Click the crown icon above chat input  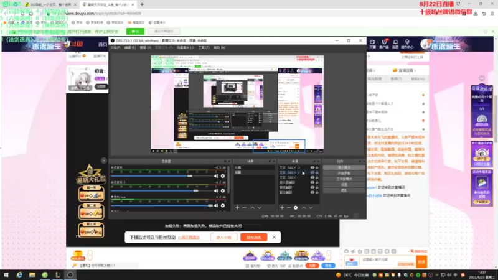(x=360, y=251)
